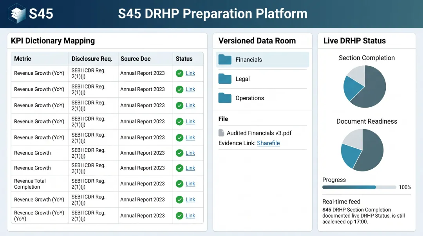Click the Document Readiness pie chart
The image size is (423, 236).
[362, 150]
